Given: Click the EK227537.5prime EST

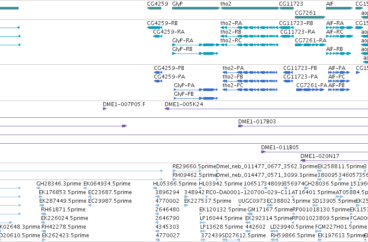Looking at the screenshot, I should point(186,205).
